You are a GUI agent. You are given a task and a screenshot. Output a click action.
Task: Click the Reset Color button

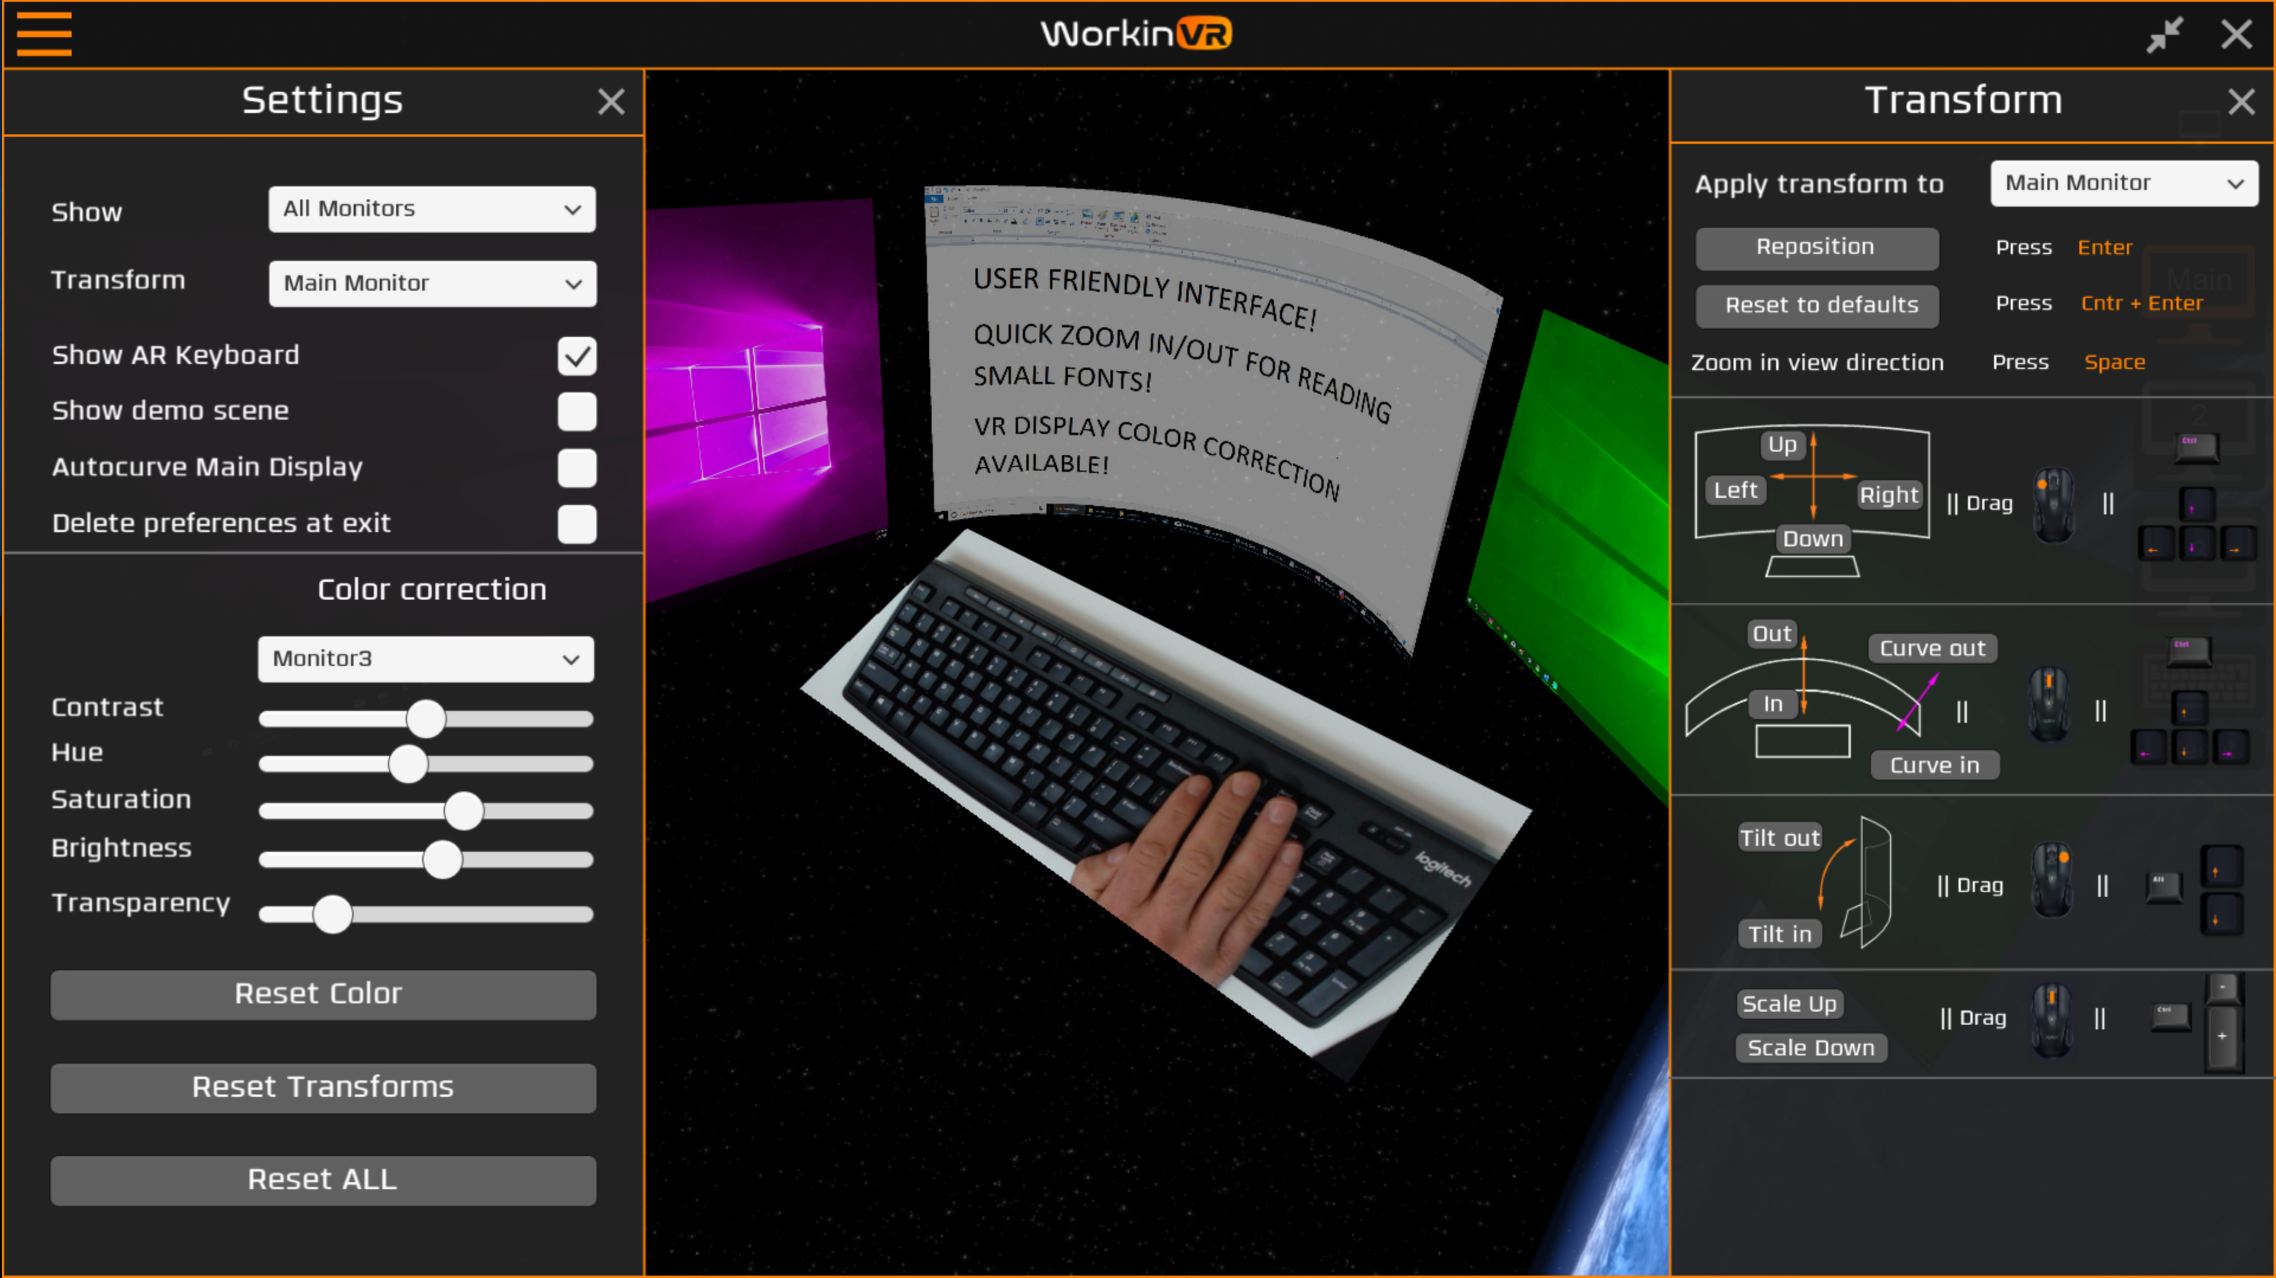point(323,994)
